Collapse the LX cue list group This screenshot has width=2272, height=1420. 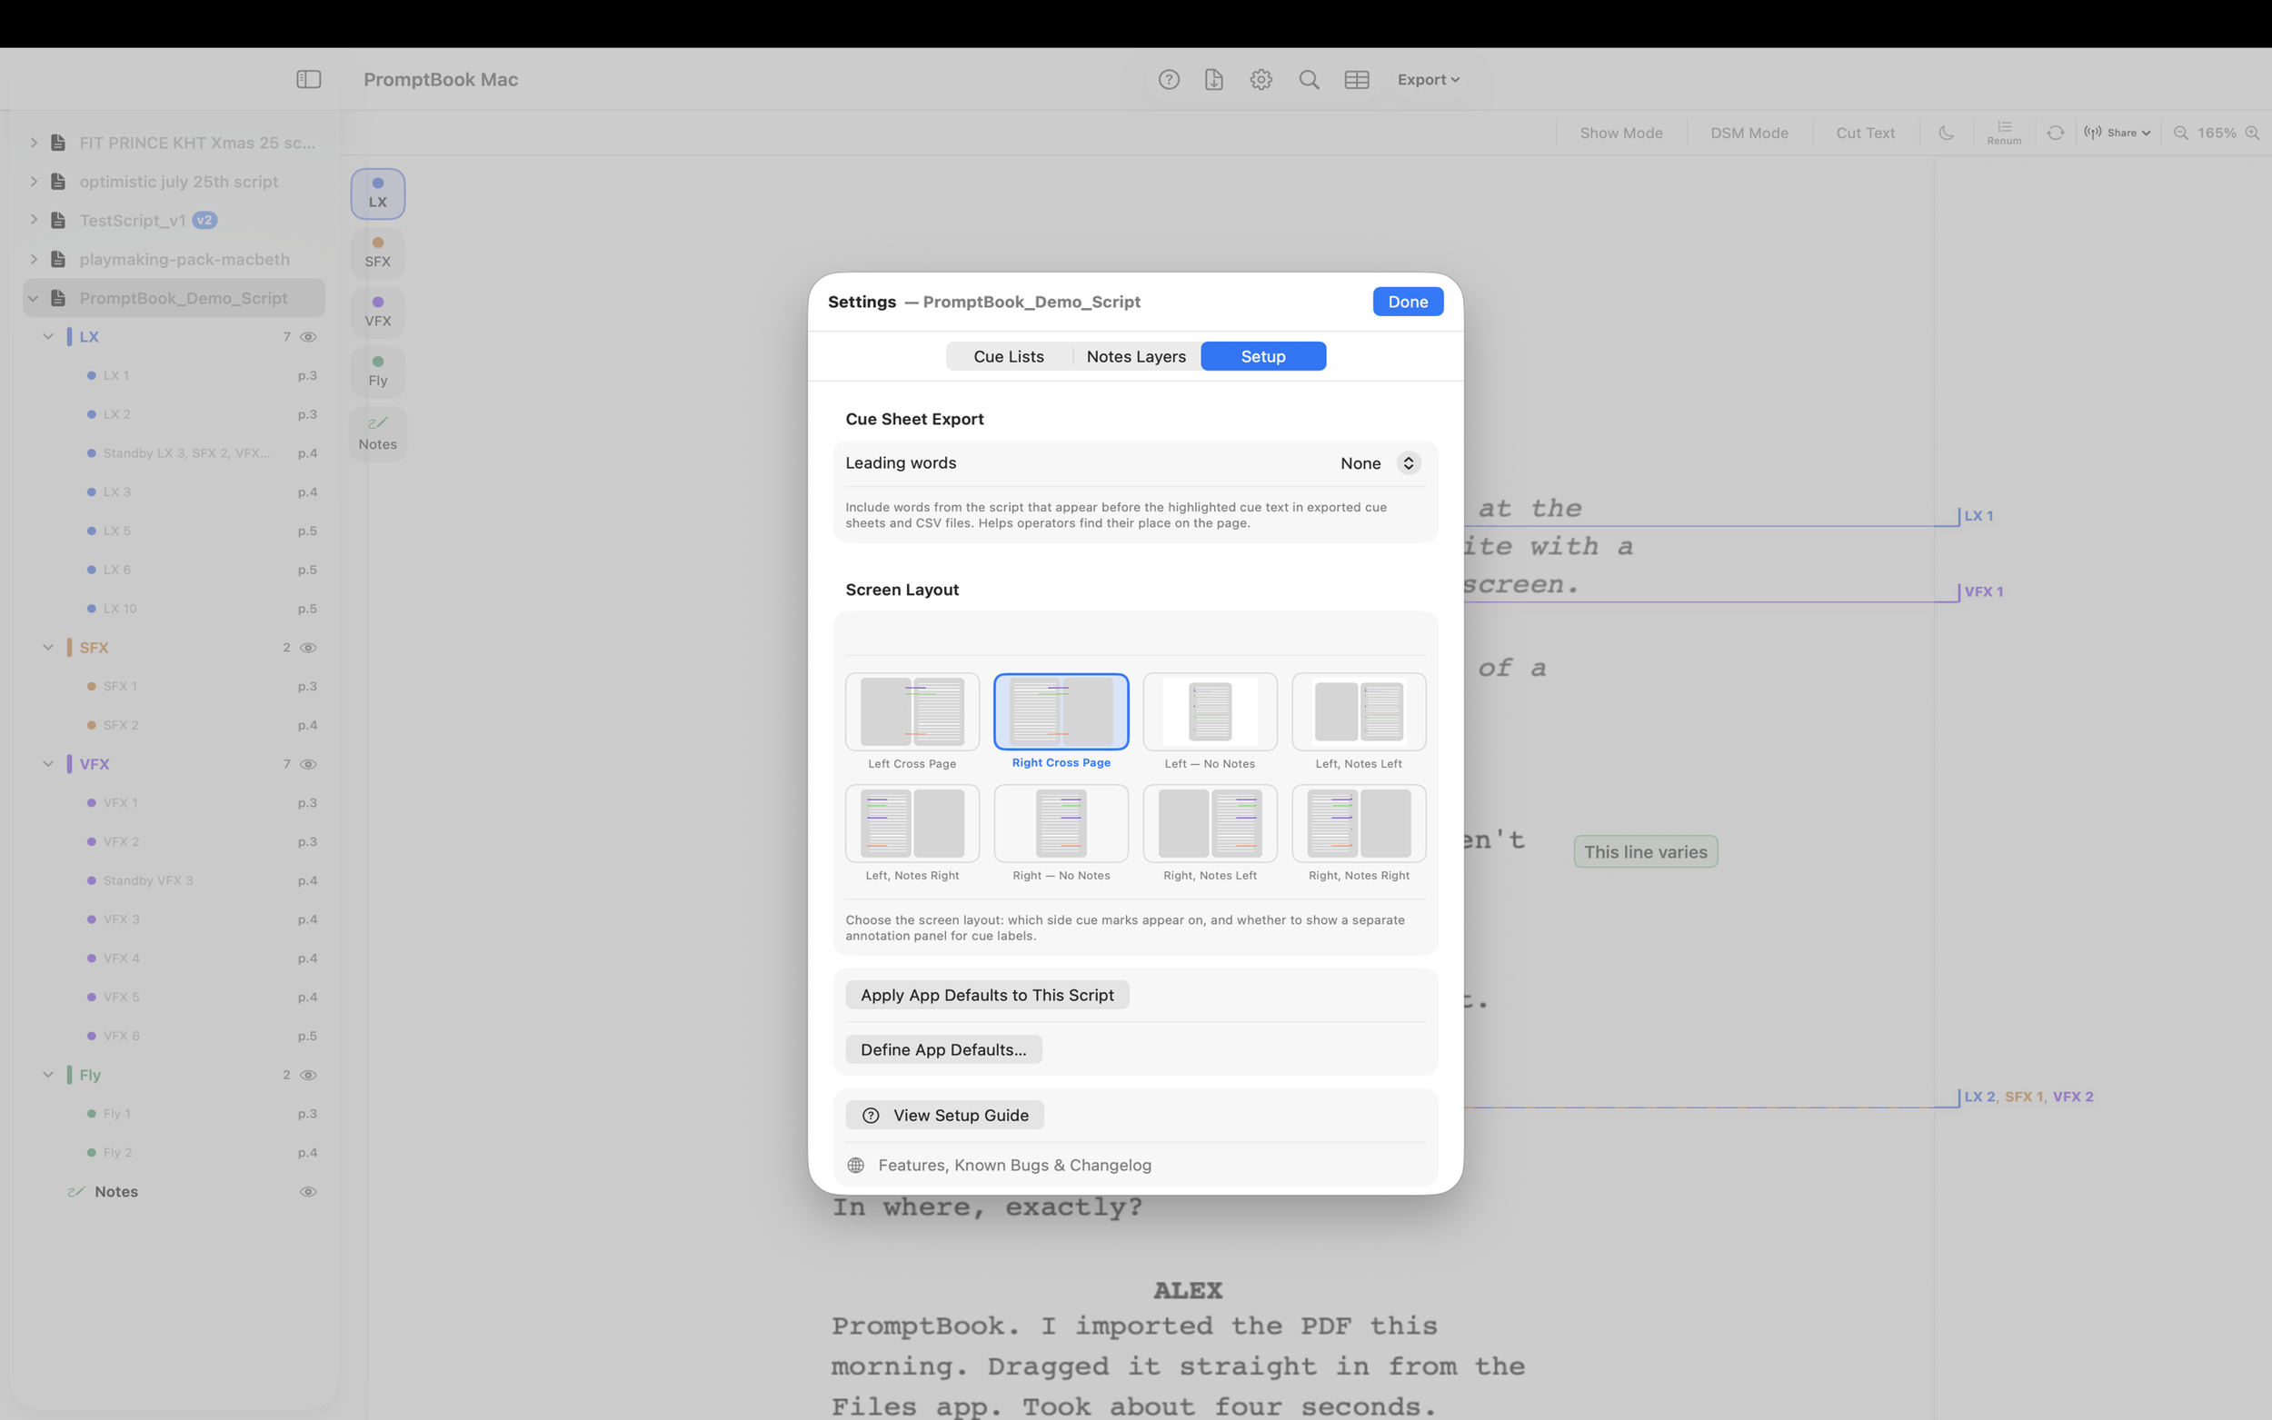point(48,337)
